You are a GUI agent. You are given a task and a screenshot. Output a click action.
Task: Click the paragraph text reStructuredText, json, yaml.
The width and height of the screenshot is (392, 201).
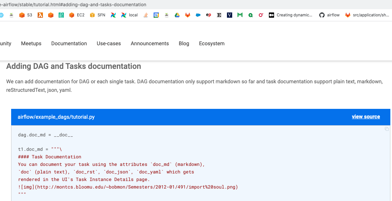coord(39,90)
